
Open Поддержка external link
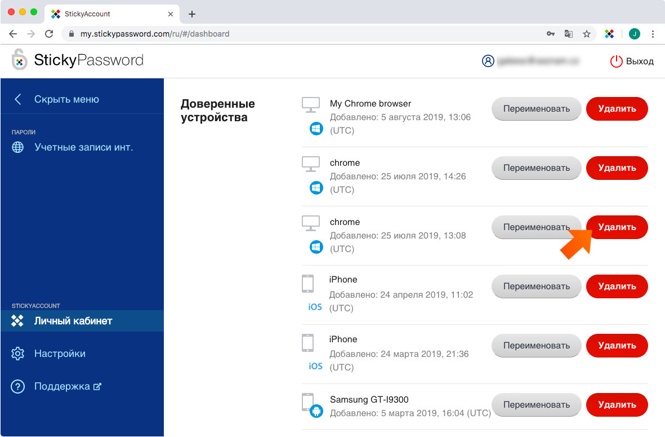click(x=68, y=386)
